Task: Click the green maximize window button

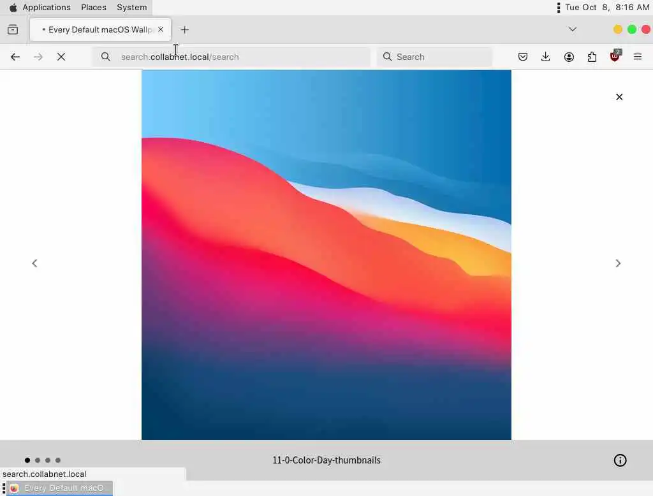Action: 632,29
